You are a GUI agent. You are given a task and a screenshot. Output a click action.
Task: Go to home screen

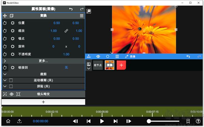(x=8, y=121)
